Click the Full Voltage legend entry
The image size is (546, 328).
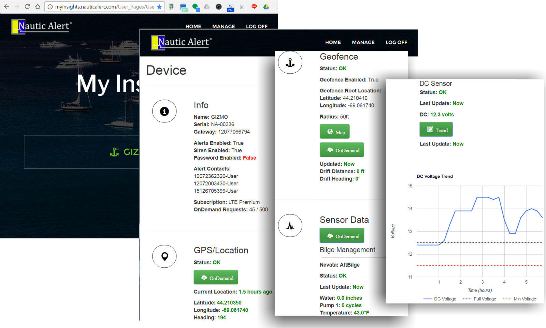tap(479, 299)
